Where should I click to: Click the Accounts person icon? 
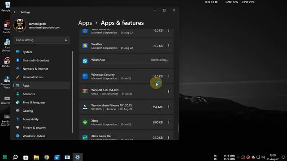pyautogui.click(x=18, y=94)
